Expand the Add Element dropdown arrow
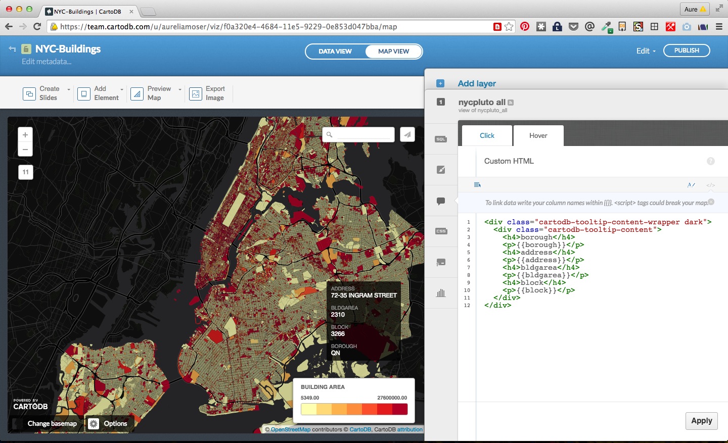Image resolution: width=728 pixels, height=443 pixels. 122,89
